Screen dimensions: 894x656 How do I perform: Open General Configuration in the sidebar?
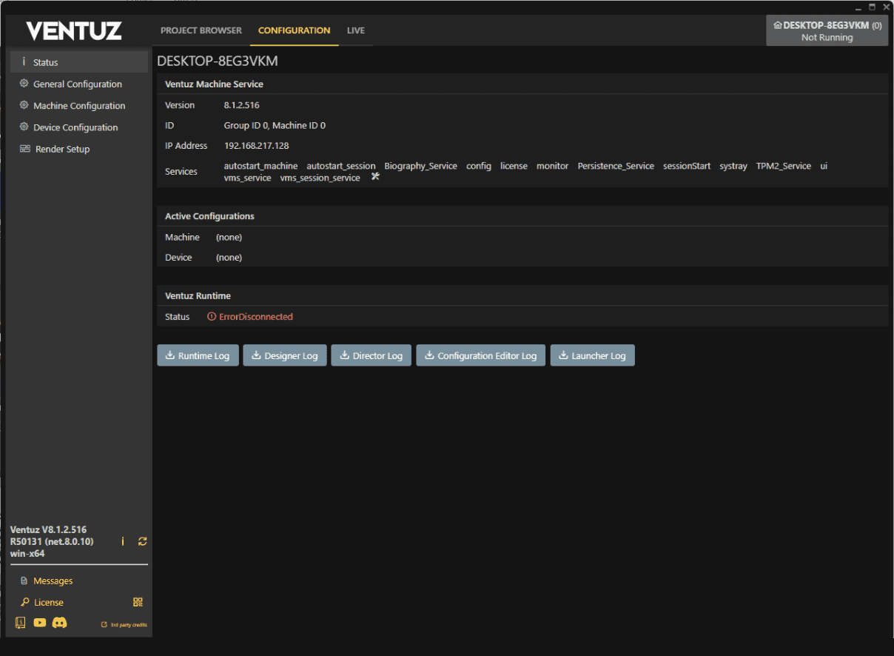(77, 84)
